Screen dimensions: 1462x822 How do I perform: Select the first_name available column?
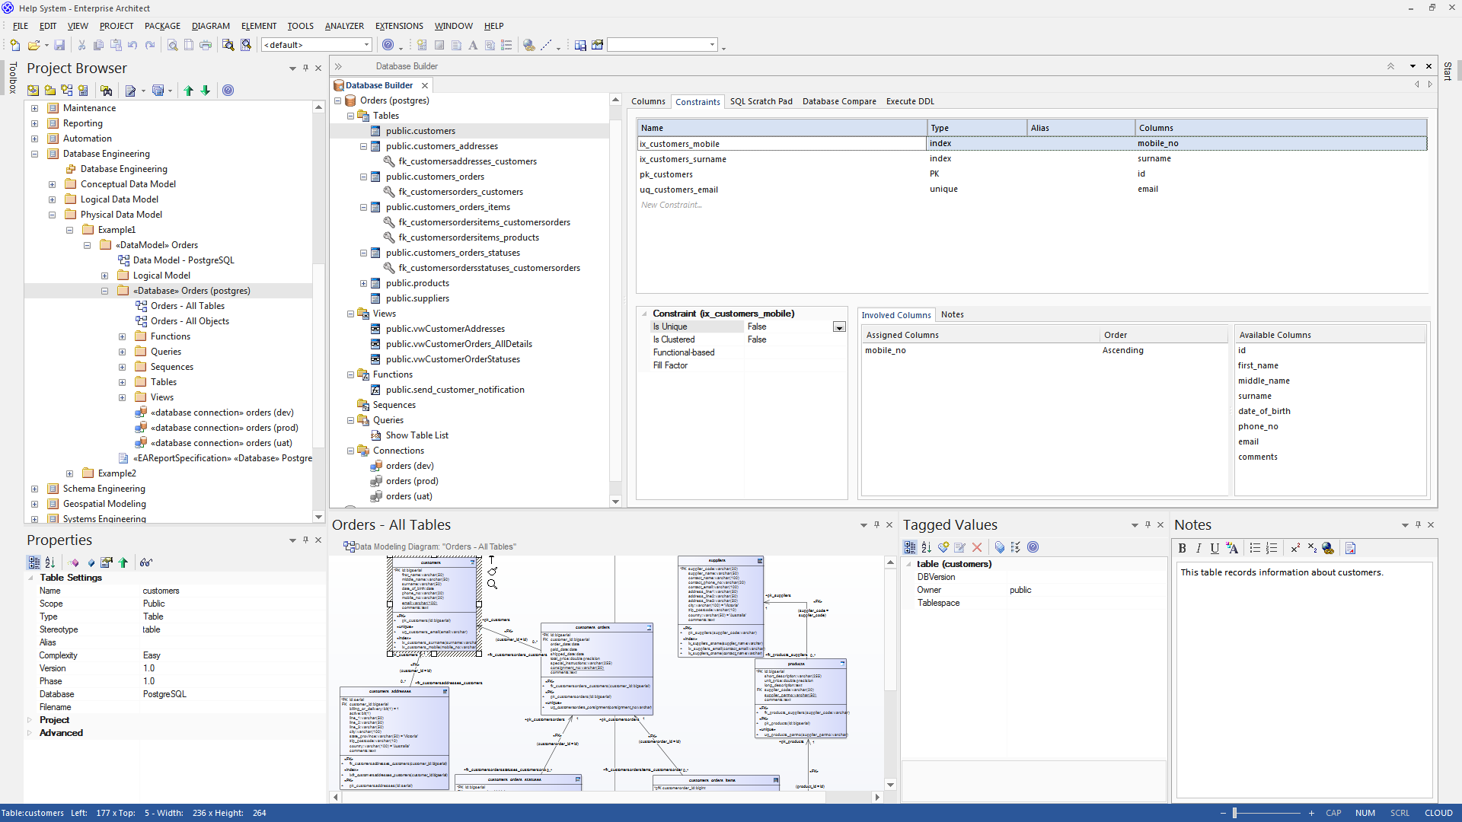[x=1258, y=365]
